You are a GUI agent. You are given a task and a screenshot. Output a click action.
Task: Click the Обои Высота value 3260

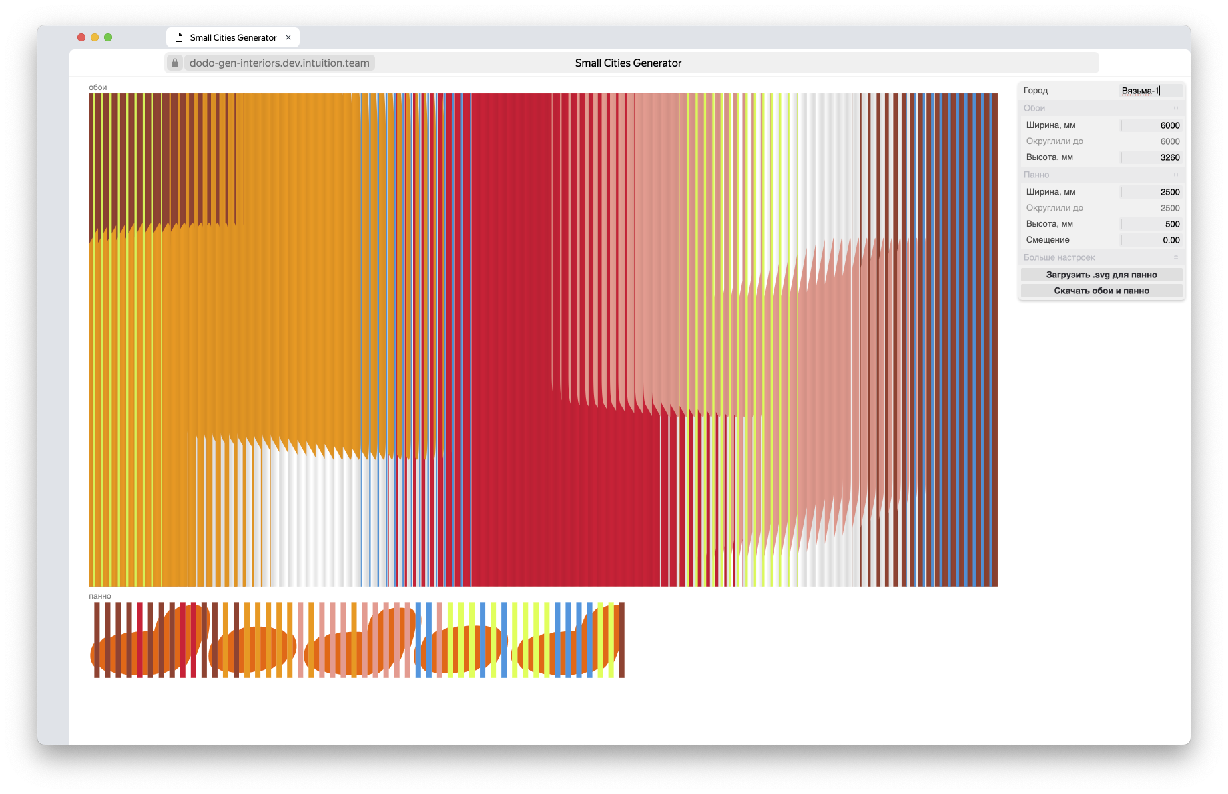[x=1151, y=157]
